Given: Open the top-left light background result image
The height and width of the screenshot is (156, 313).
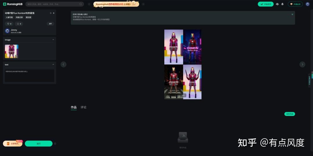Looking at the screenshot, I should click(x=174, y=47).
